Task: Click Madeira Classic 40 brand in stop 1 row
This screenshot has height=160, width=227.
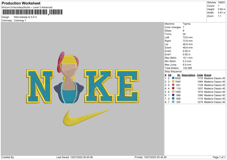Action: [x=215, y=78]
